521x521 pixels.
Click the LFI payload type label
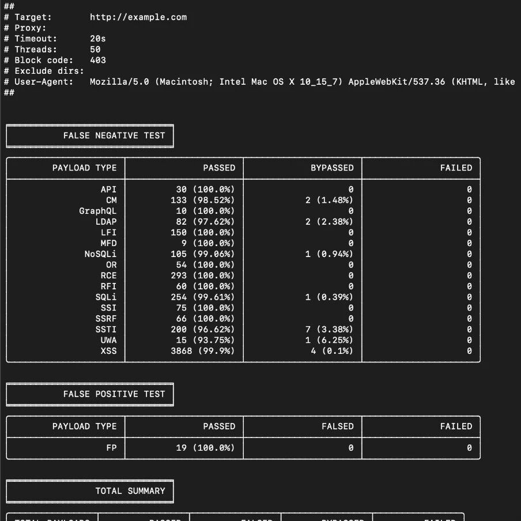(109, 232)
